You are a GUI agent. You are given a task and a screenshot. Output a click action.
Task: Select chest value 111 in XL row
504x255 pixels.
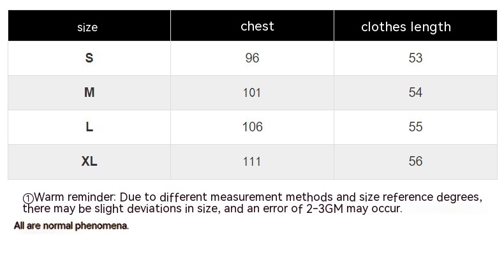click(x=252, y=161)
